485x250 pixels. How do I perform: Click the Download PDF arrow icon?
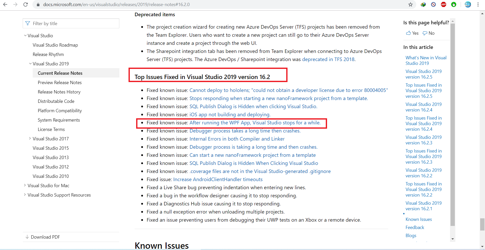(x=27, y=237)
